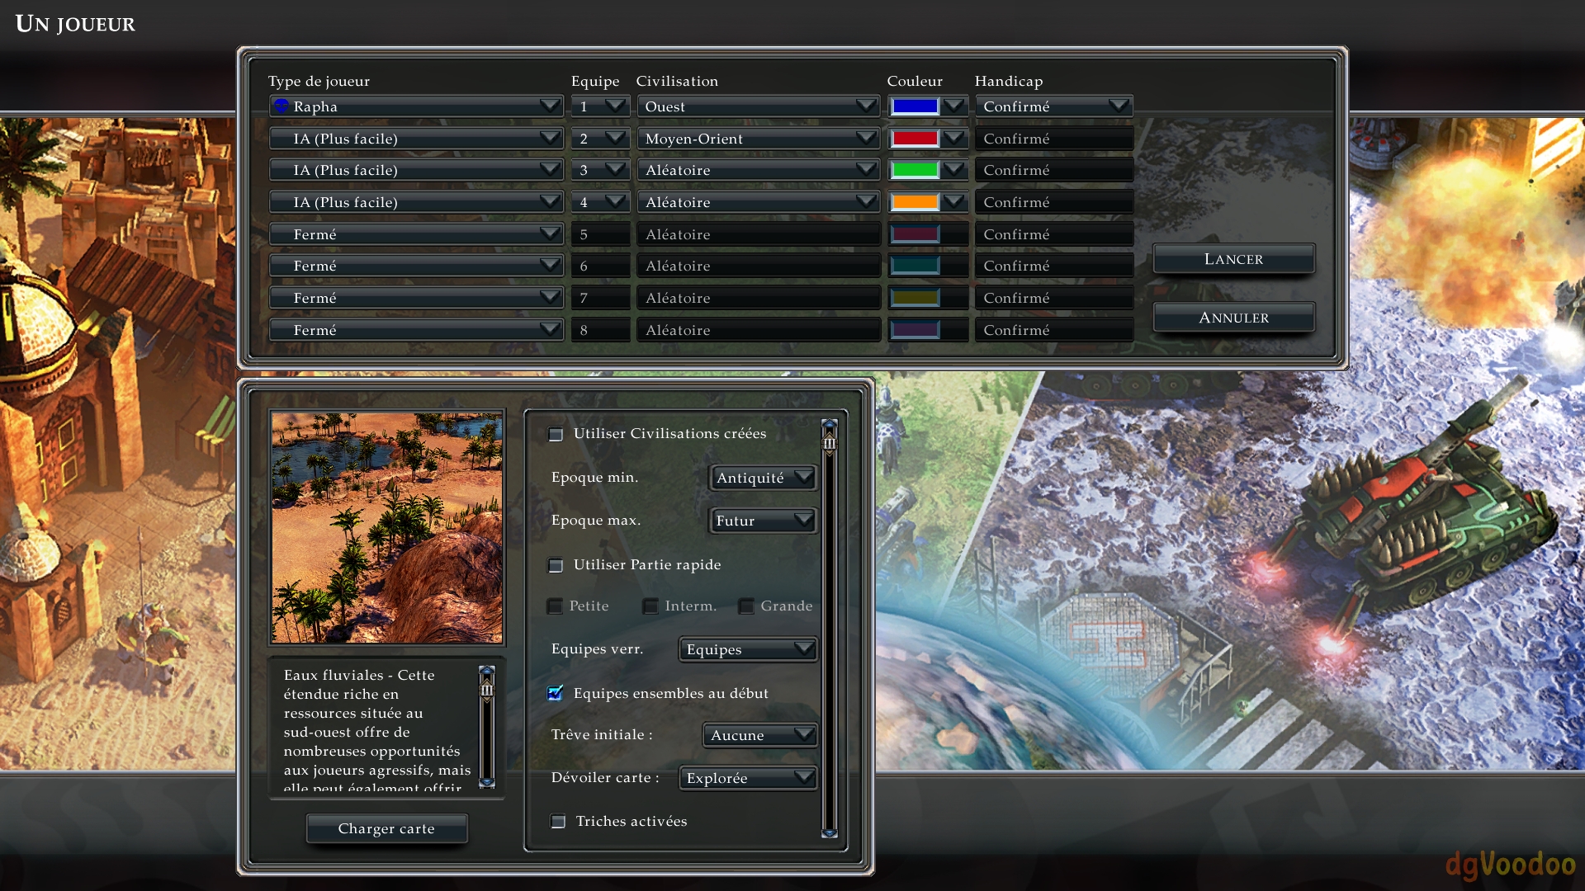This screenshot has width=1585, height=891.
Task: Pick the orange color swatch, team 4
Action: coord(915,202)
